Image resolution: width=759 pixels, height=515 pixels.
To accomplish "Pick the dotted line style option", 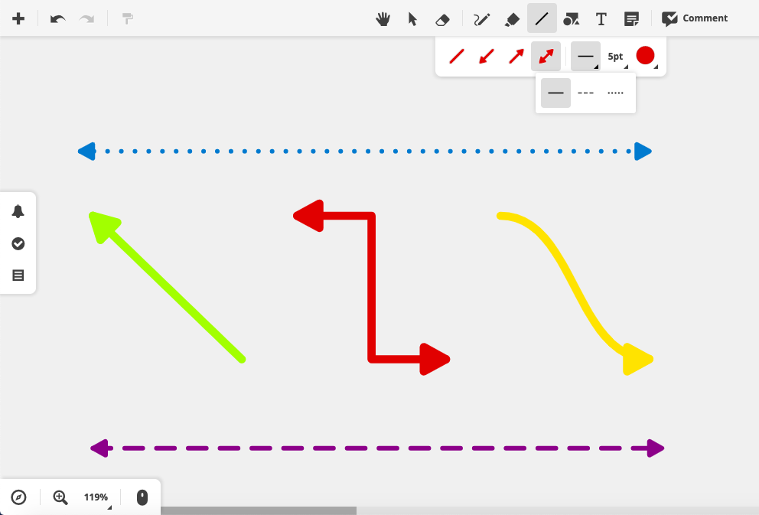I will pyautogui.click(x=615, y=93).
